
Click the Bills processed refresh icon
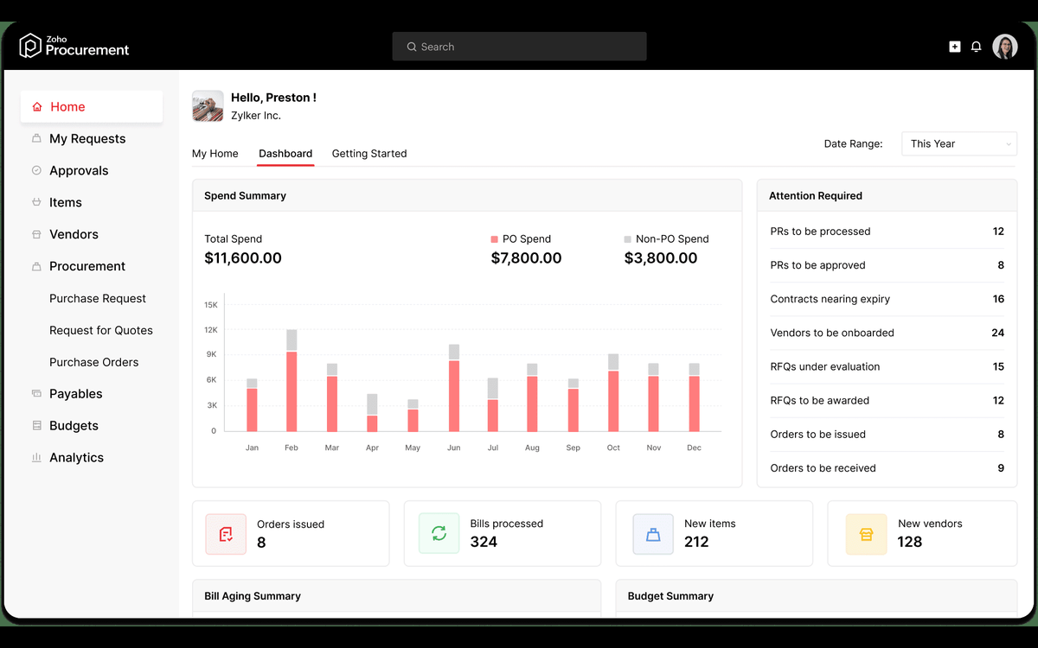click(439, 534)
